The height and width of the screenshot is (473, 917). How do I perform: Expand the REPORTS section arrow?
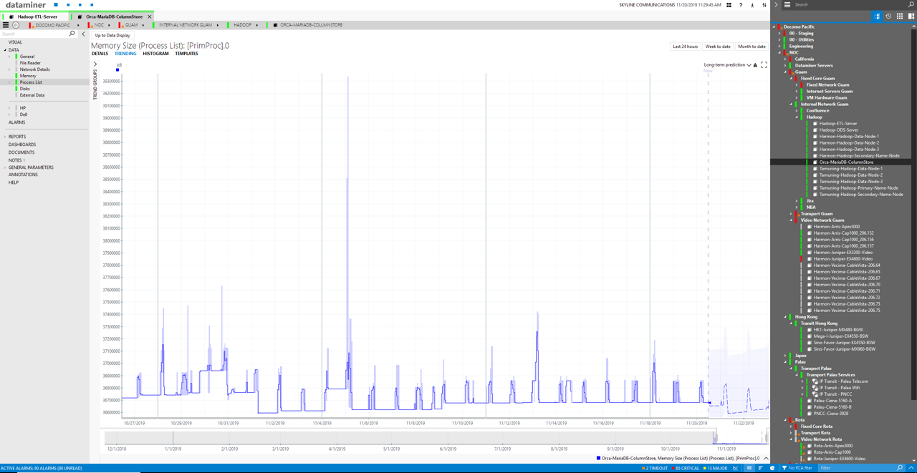point(4,137)
